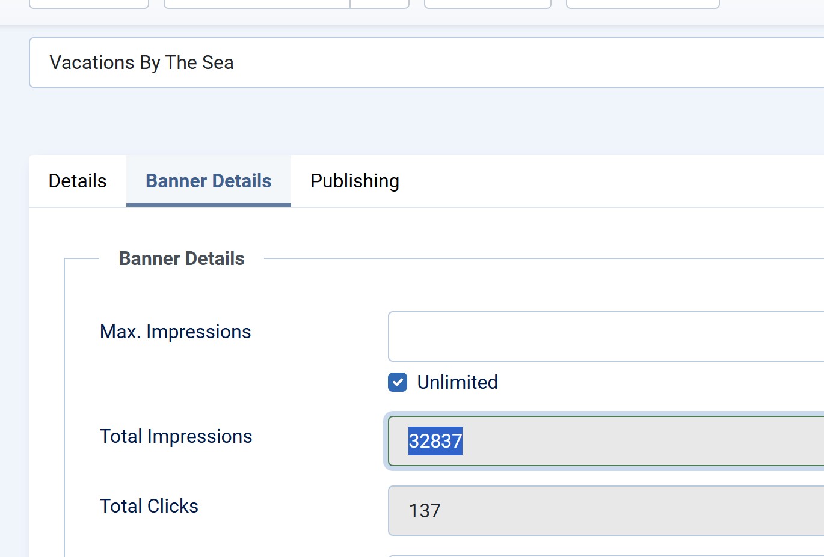Viewport: 824px width, 557px height.
Task: Click the third partially visible toolbar button
Action: [x=488, y=4]
